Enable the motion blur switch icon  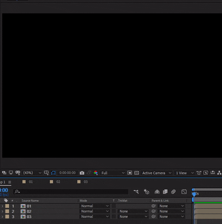click(173, 192)
